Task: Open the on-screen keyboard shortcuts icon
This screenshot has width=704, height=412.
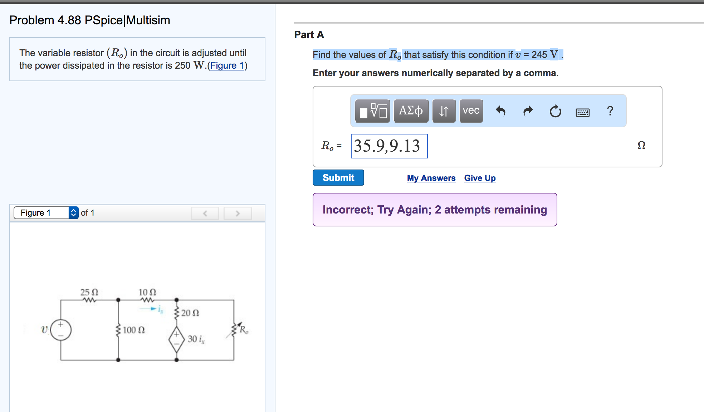Action: (x=582, y=112)
